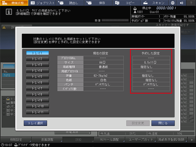Switch to the コピー copy tab
The image size is (196, 147).
click(126, 3)
